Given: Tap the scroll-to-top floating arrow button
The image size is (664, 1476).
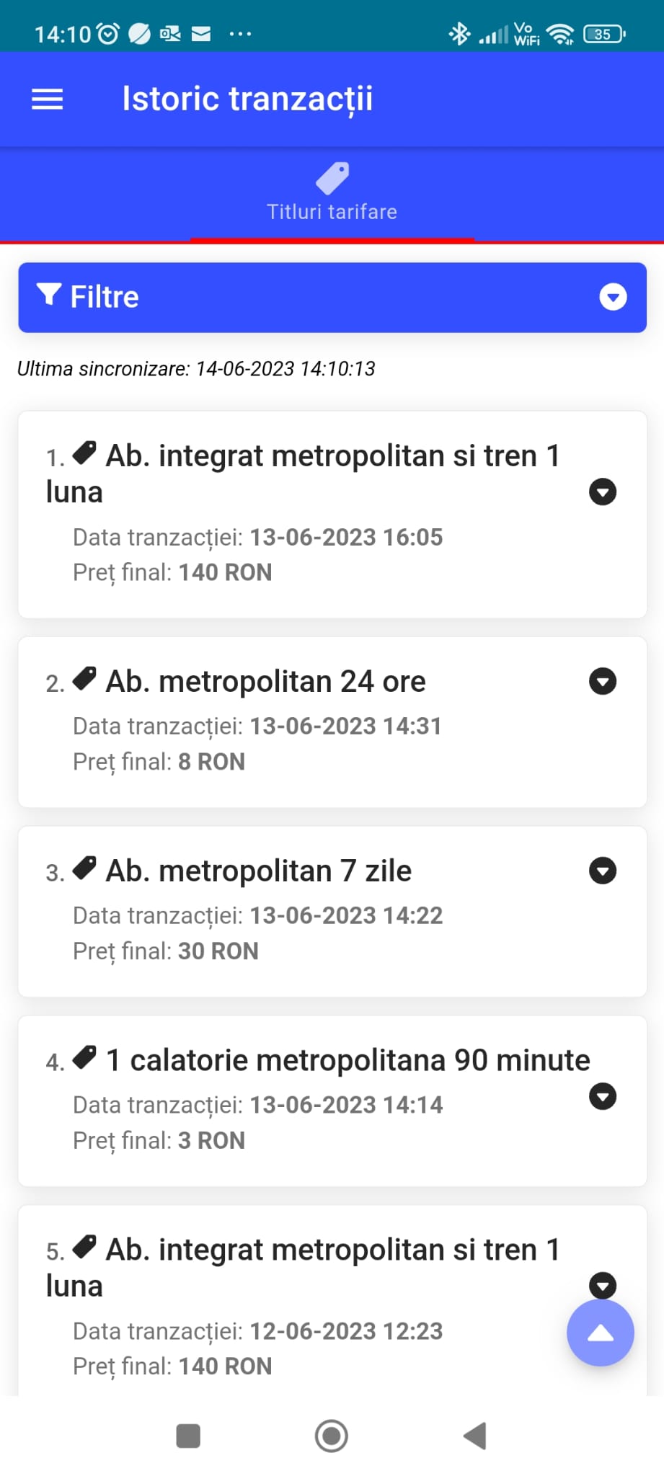Looking at the screenshot, I should pyautogui.click(x=600, y=1333).
